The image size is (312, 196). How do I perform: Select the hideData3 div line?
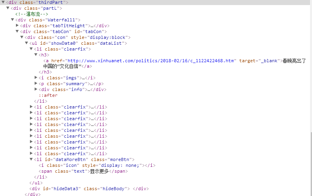(89, 189)
